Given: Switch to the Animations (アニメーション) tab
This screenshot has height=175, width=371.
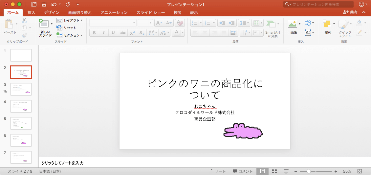Looking at the screenshot, I should [x=114, y=13].
